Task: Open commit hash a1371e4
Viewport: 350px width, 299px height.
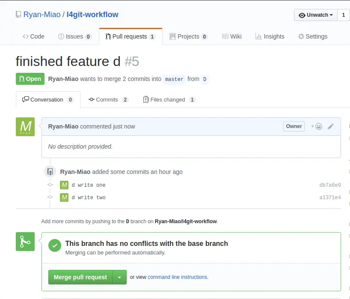Action: pyautogui.click(x=330, y=197)
